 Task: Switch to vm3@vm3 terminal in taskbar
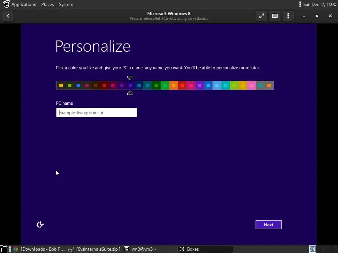coord(140,249)
